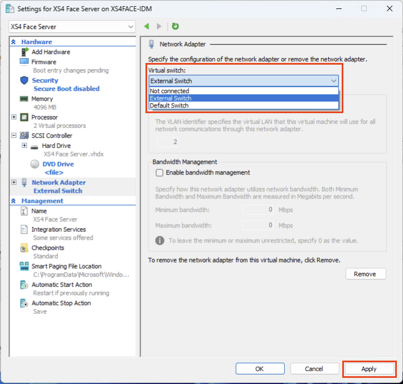Click 'Boot entry changes pending' text

coord(71,70)
